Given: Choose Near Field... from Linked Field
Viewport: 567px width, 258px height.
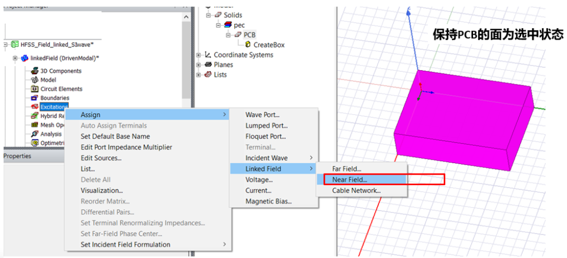Looking at the screenshot, I should coord(362,179).
